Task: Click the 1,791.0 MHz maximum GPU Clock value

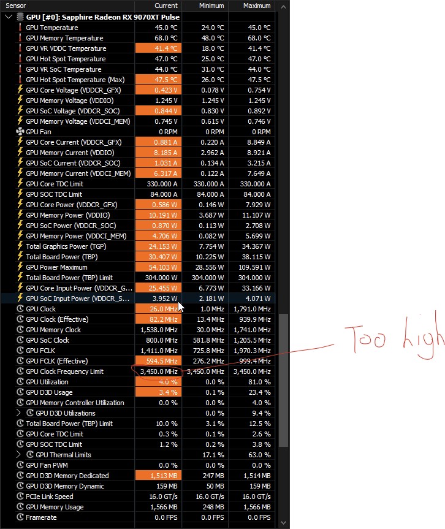Action: pos(253,309)
